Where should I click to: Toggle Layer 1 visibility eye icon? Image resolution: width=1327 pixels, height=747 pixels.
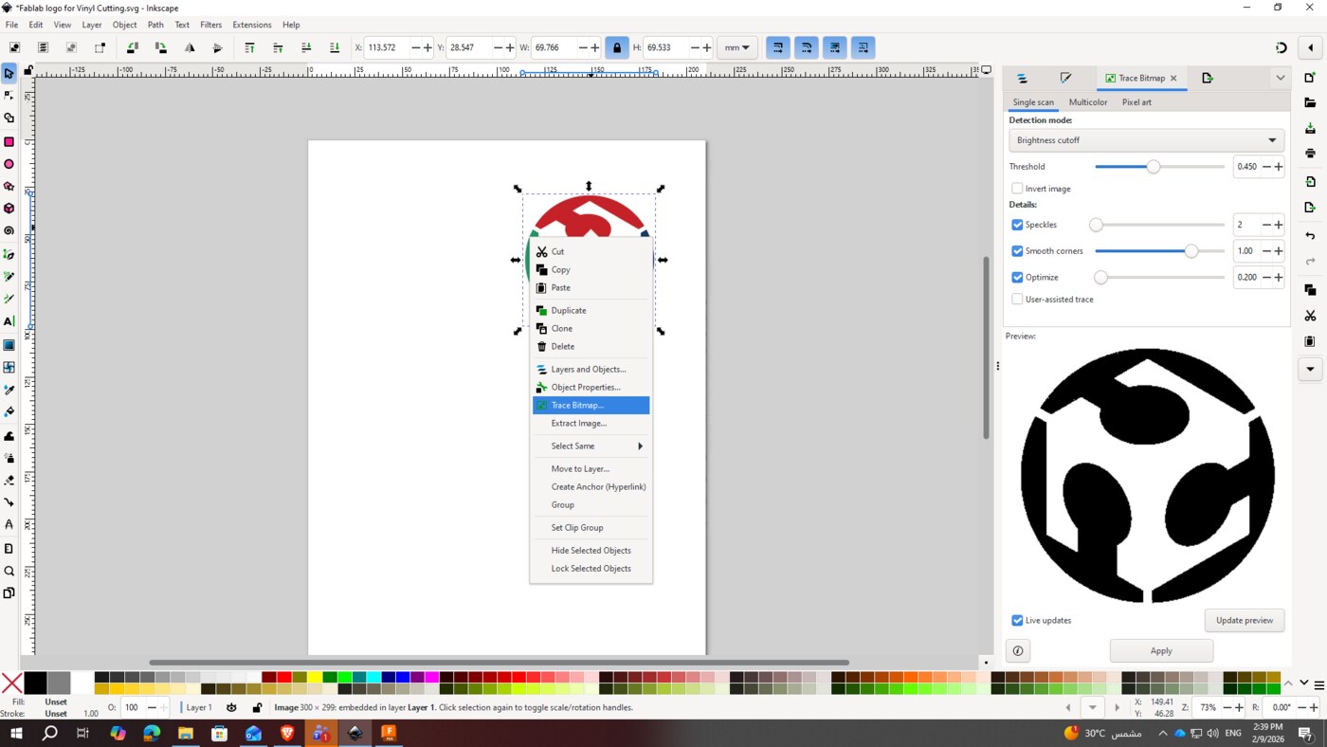(231, 707)
